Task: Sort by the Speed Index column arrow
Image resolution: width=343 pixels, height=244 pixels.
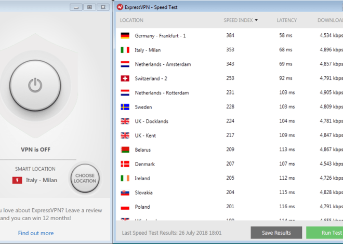Action: click(x=256, y=20)
